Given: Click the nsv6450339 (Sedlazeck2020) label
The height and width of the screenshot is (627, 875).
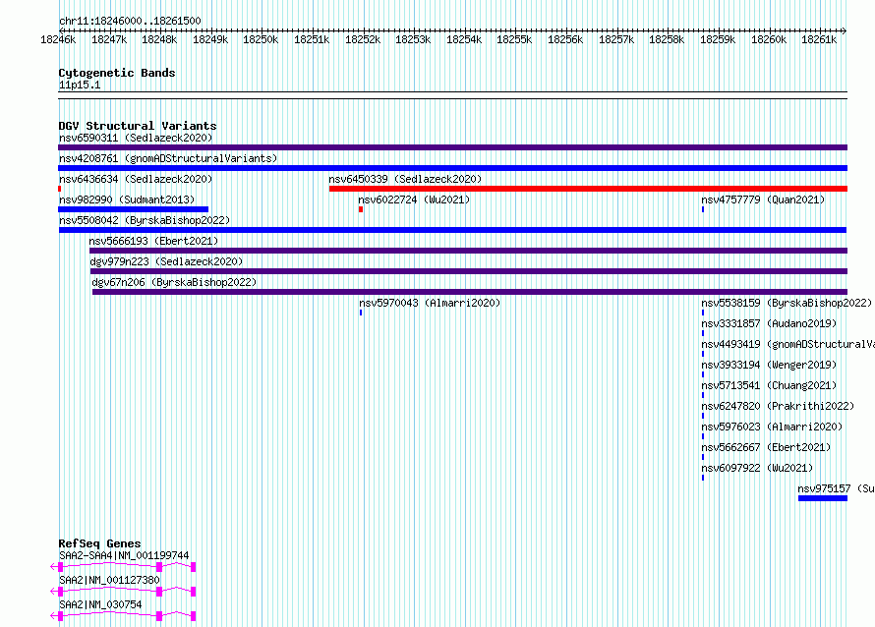Looking at the screenshot, I should point(405,179).
